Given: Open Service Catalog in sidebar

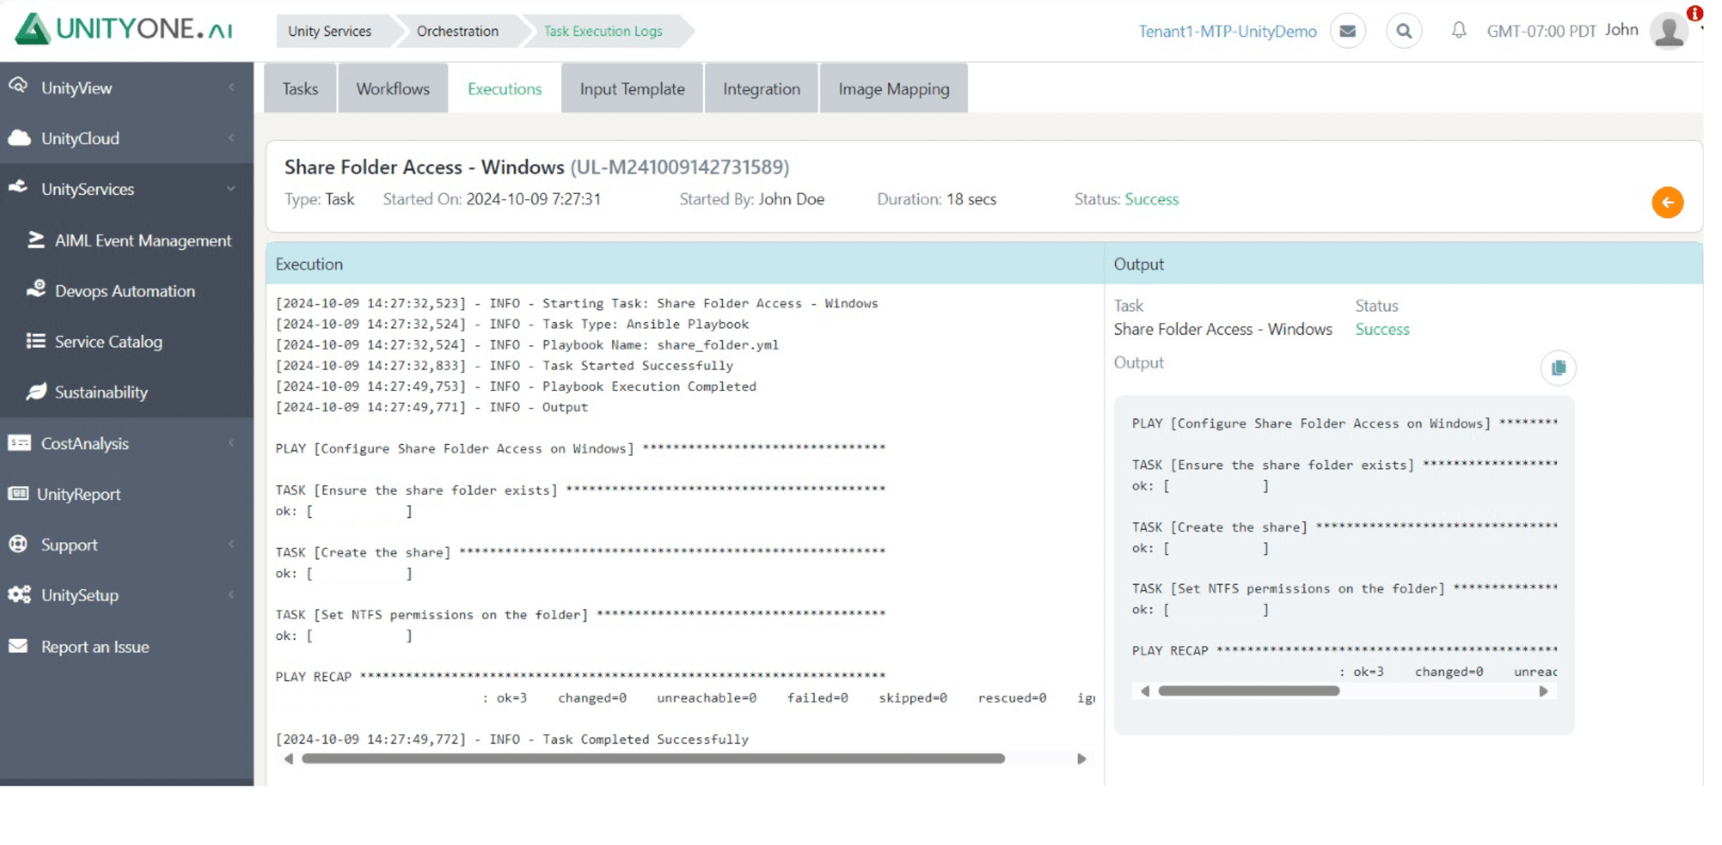Looking at the screenshot, I should point(108,342).
